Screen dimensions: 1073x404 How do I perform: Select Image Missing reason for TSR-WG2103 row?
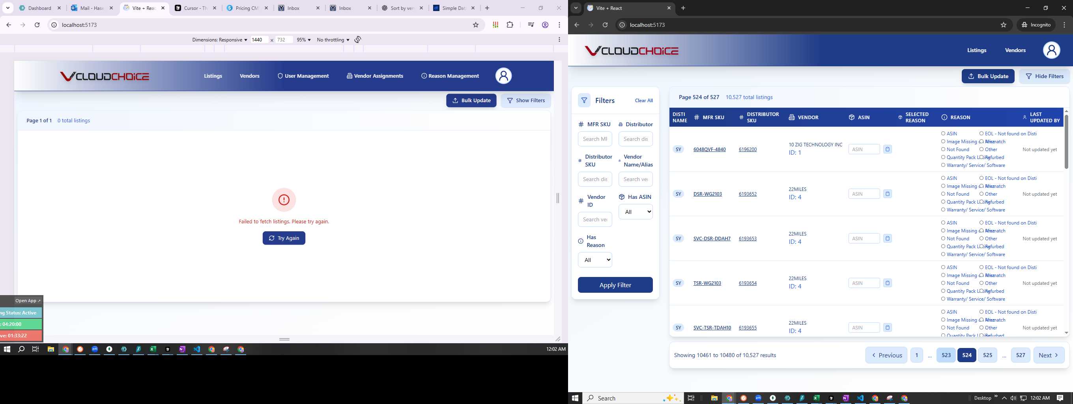point(943,275)
